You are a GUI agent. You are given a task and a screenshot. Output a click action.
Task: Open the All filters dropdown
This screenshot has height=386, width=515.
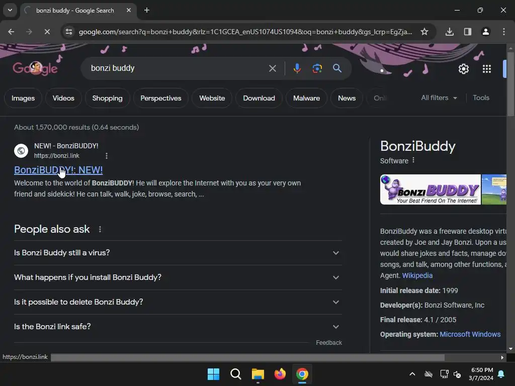coord(439,98)
